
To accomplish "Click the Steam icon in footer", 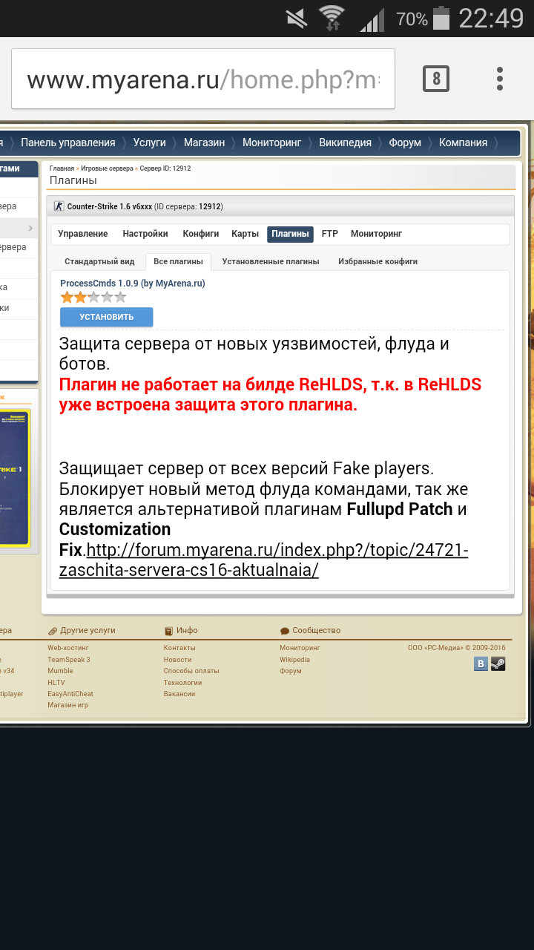I will coord(498,664).
